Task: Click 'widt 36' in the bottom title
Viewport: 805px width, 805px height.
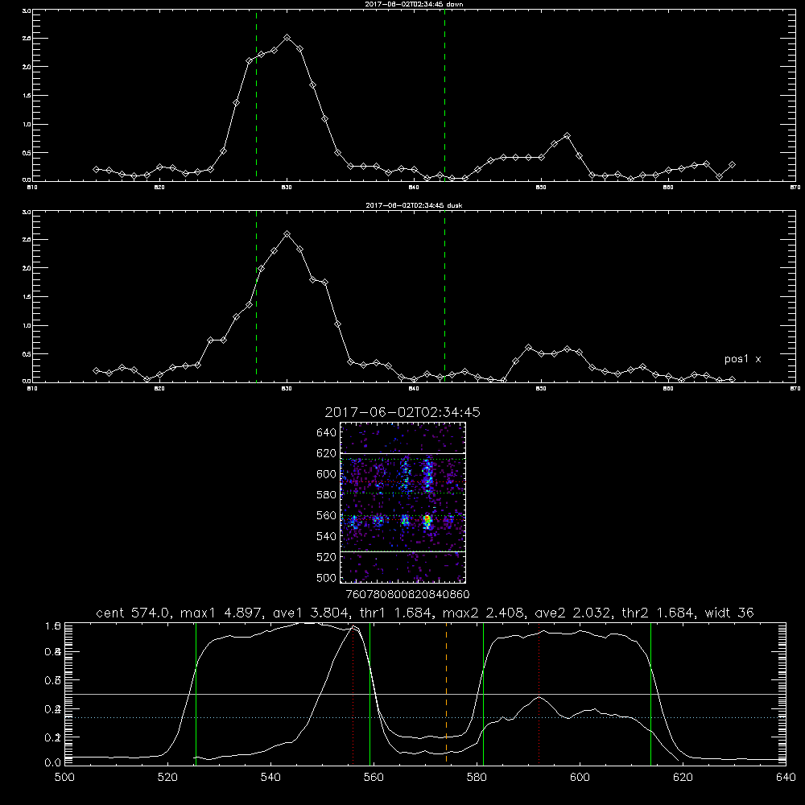Action: [x=729, y=613]
